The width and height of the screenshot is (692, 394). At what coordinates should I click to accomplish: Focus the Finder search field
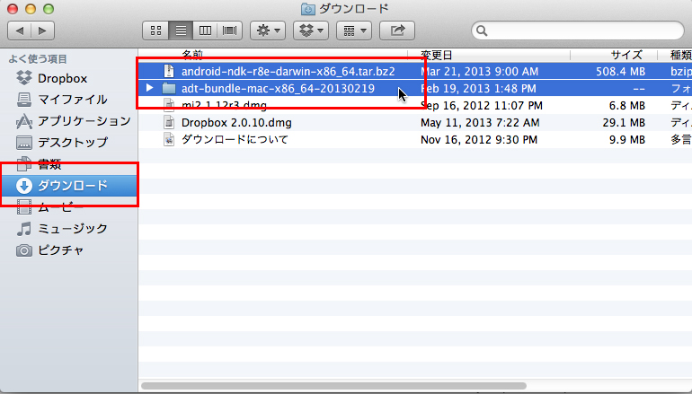pos(578,31)
